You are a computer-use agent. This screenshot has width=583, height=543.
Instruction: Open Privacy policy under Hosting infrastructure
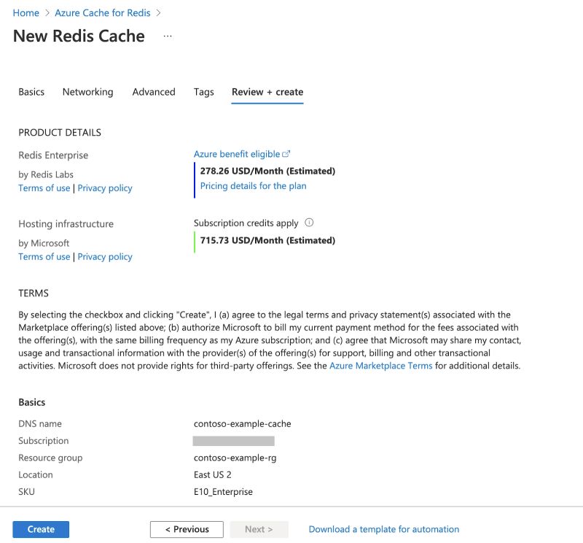point(105,256)
